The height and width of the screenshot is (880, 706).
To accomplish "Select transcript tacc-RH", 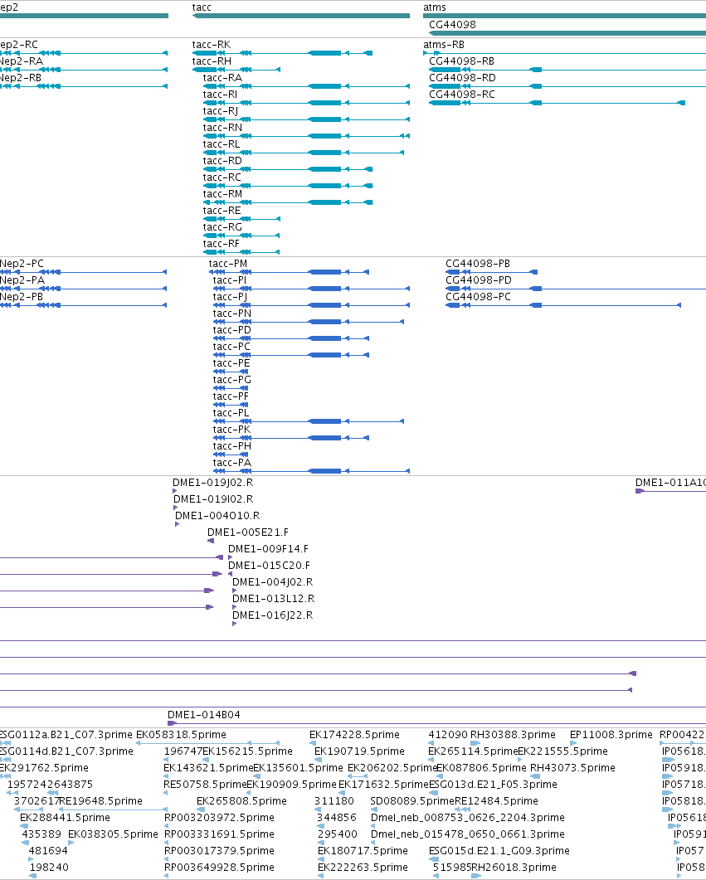I will tap(236, 70).
